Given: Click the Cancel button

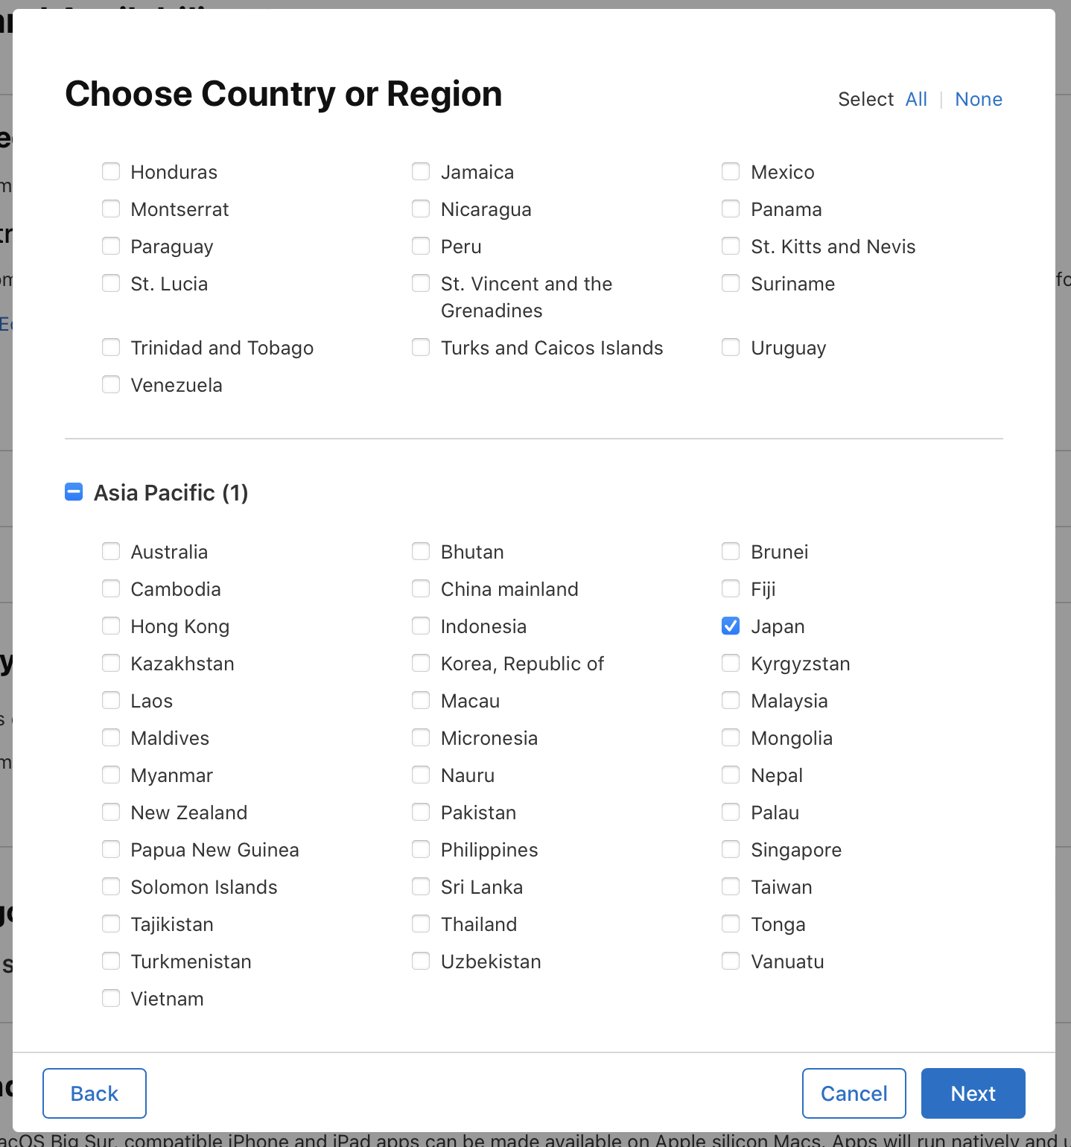Looking at the screenshot, I should point(854,1093).
